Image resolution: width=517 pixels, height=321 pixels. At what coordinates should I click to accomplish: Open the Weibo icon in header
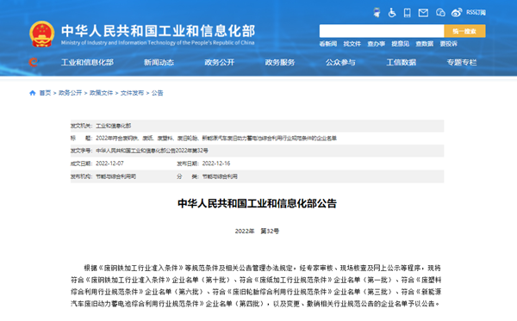[x=457, y=13]
